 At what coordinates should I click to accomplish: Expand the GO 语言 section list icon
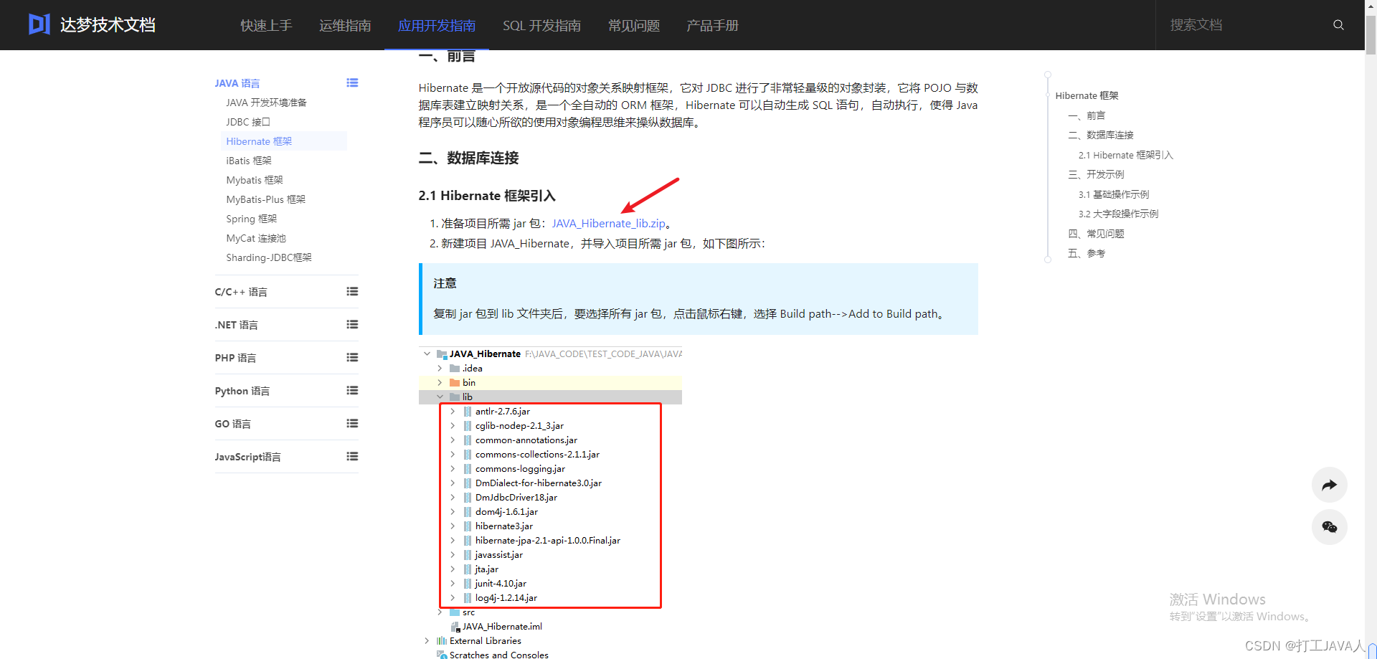(352, 424)
